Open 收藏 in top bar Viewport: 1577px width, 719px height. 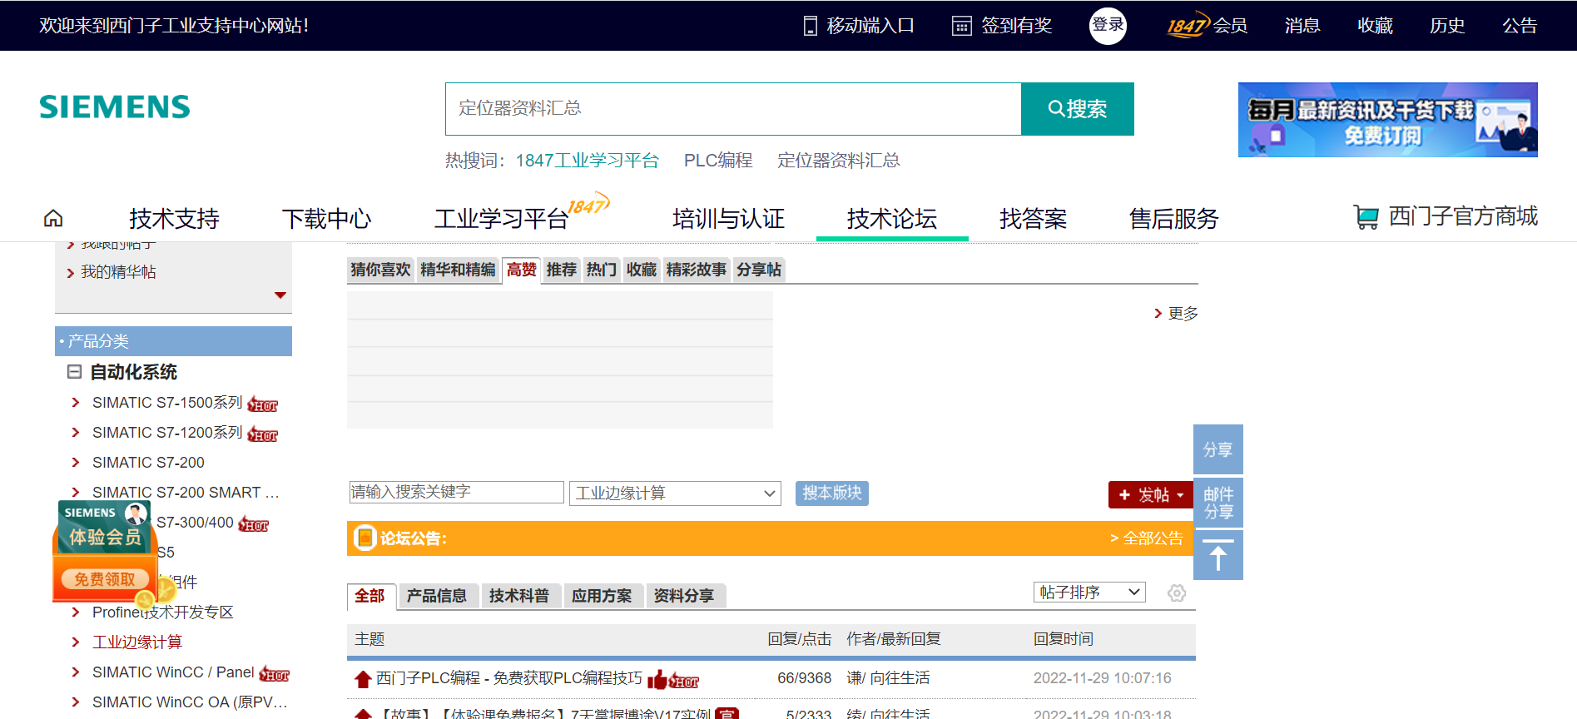tap(1375, 26)
